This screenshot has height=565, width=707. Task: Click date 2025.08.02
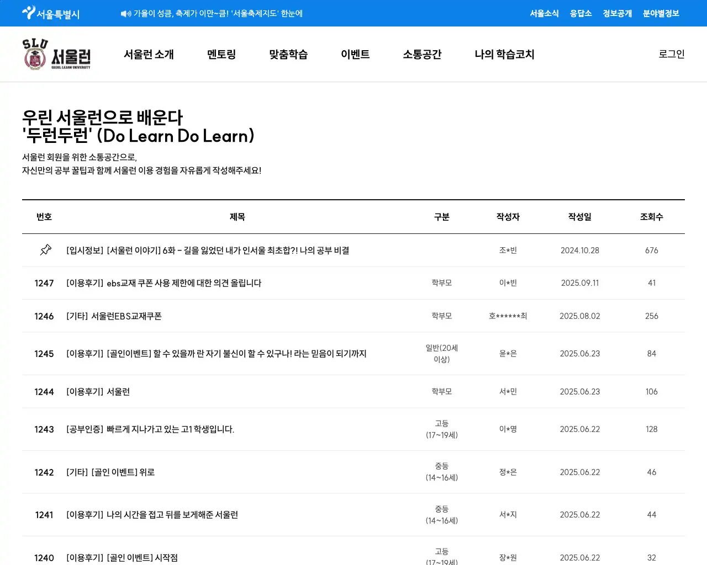(x=580, y=316)
